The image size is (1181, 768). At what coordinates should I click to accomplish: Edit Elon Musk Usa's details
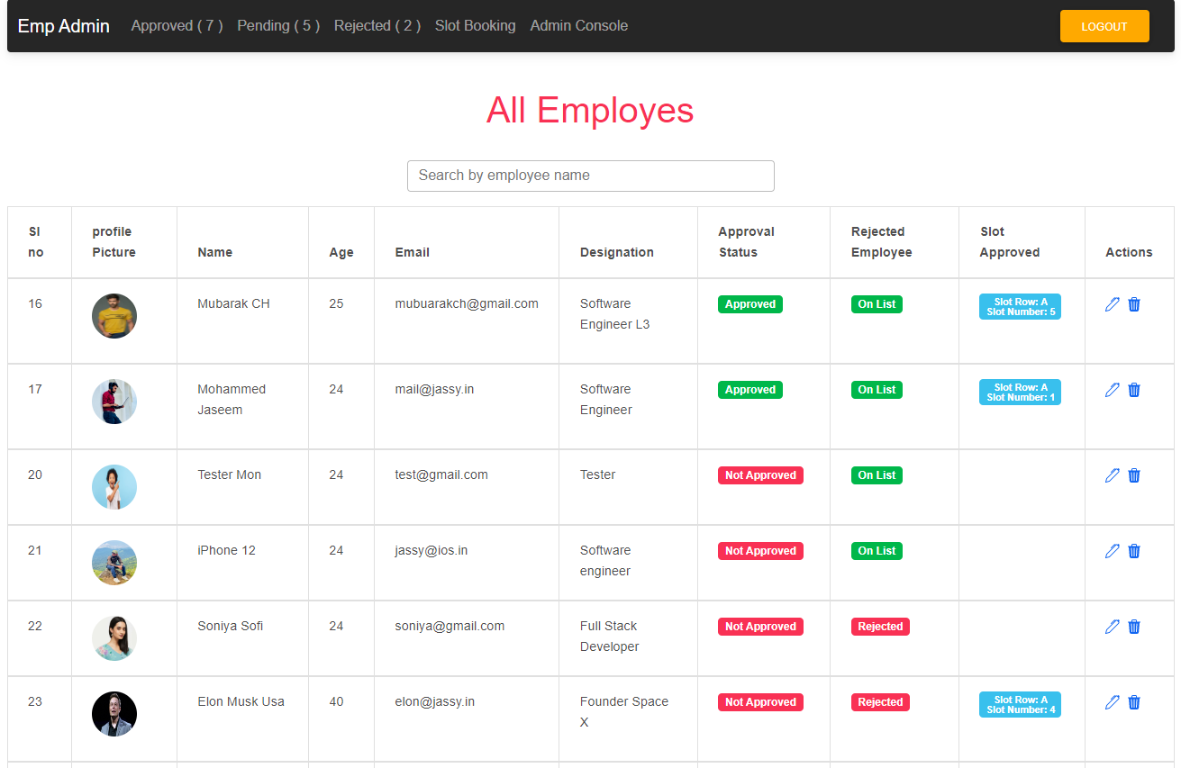tap(1112, 702)
